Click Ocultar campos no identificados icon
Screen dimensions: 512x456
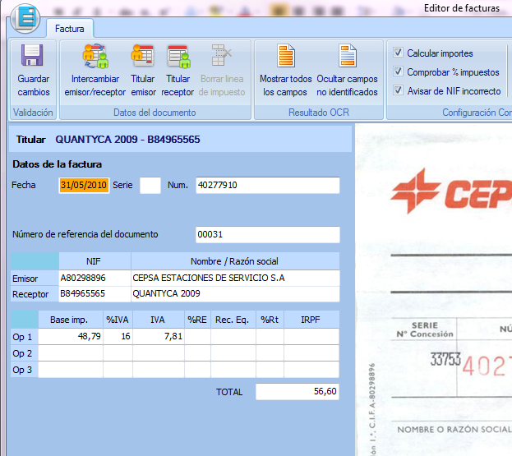pyautogui.click(x=347, y=56)
